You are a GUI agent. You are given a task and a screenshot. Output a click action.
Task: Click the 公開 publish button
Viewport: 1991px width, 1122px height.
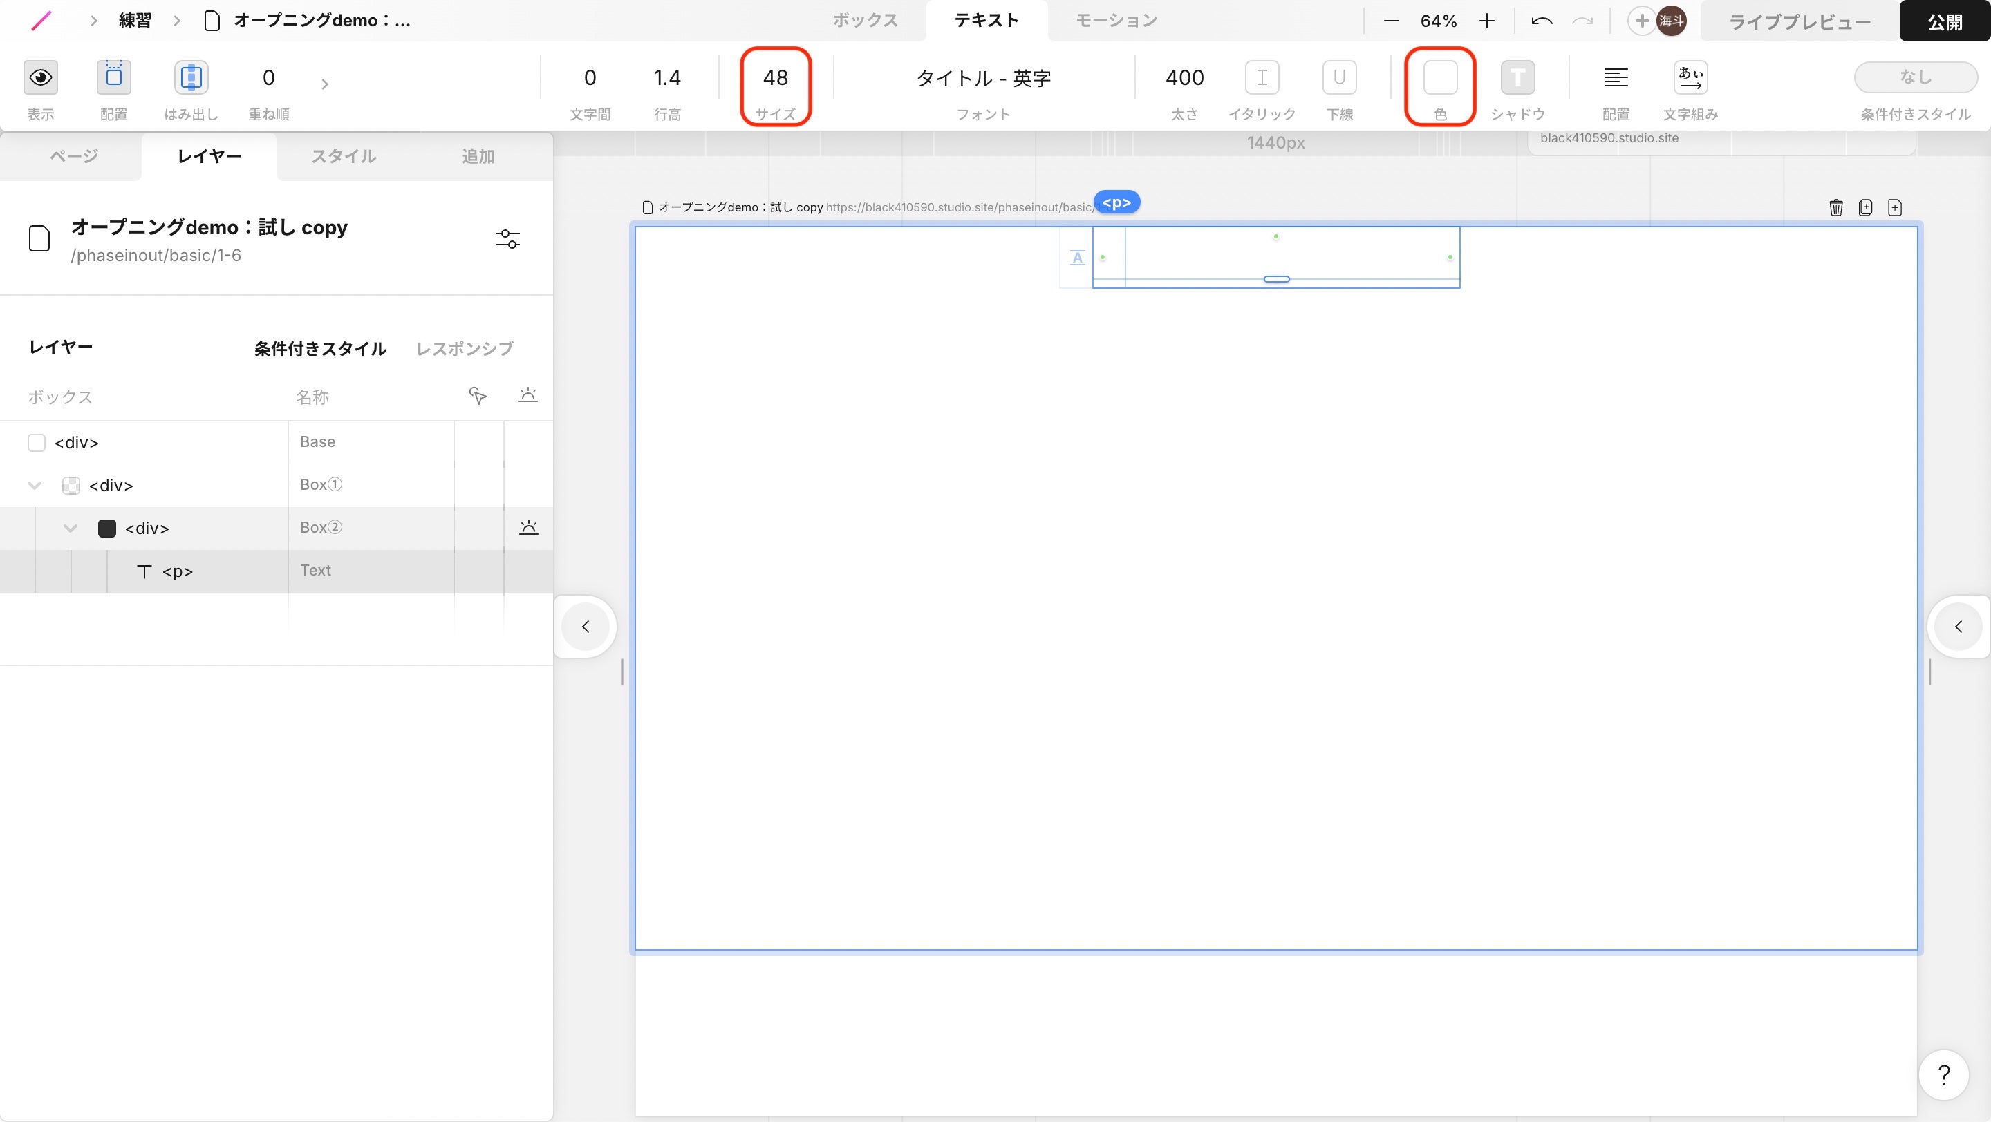1944,21
